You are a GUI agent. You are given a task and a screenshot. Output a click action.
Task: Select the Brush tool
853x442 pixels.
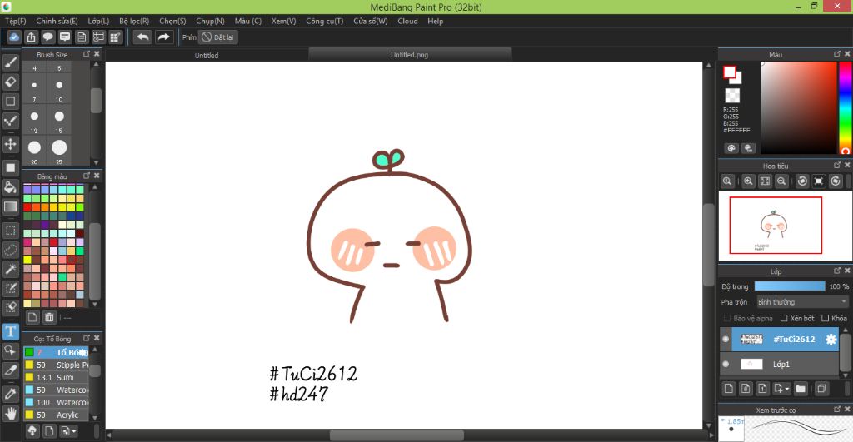coord(10,62)
